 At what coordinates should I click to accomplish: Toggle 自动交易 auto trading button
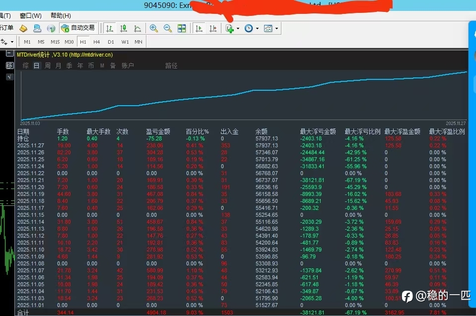click(x=78, y=28)
